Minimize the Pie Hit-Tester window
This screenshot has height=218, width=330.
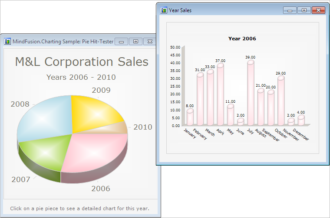click(122, 42)
